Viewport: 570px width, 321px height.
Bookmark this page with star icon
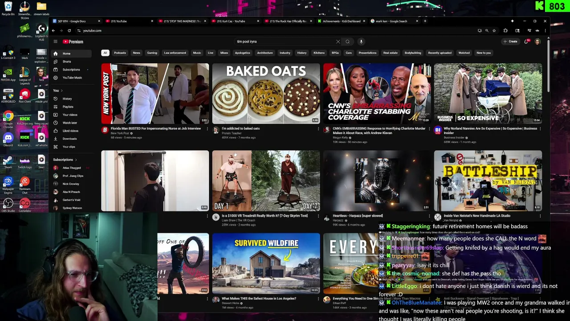pos(494,30)
